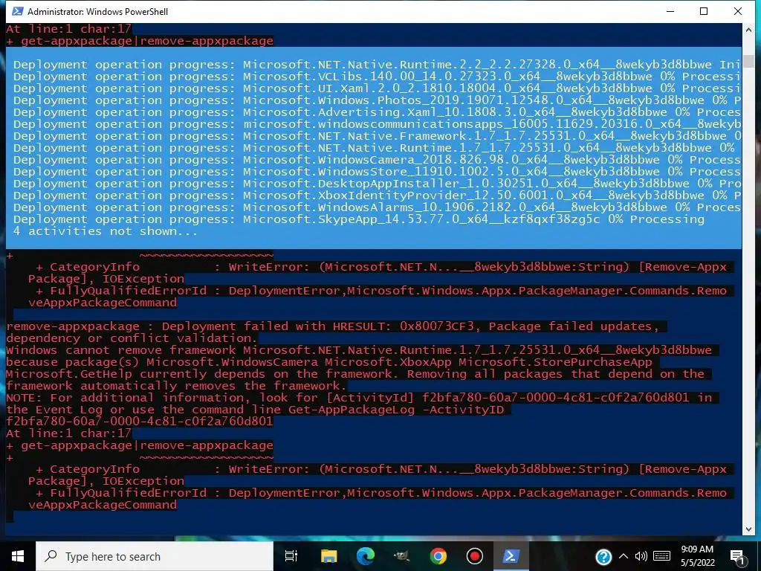Viewport: 761px width, 571px height.
Task: Click the scroll-up arrow of the console scrollbar
Action: tap(748, 30)
